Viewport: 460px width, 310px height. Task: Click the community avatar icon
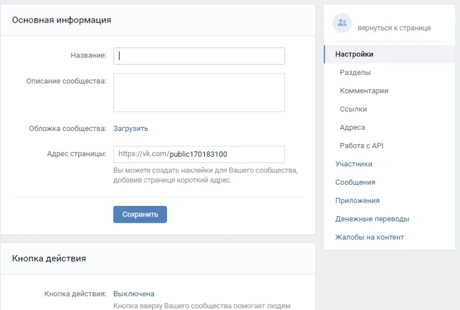[342, 23]
